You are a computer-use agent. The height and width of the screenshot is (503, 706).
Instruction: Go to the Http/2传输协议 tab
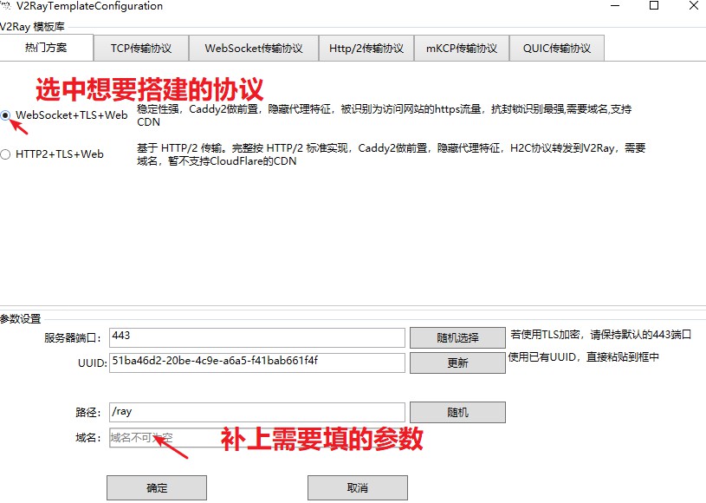(366, 49)
